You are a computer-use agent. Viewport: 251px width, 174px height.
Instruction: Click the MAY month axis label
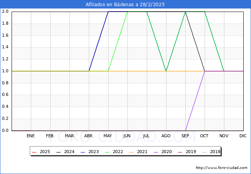(108, 136)
